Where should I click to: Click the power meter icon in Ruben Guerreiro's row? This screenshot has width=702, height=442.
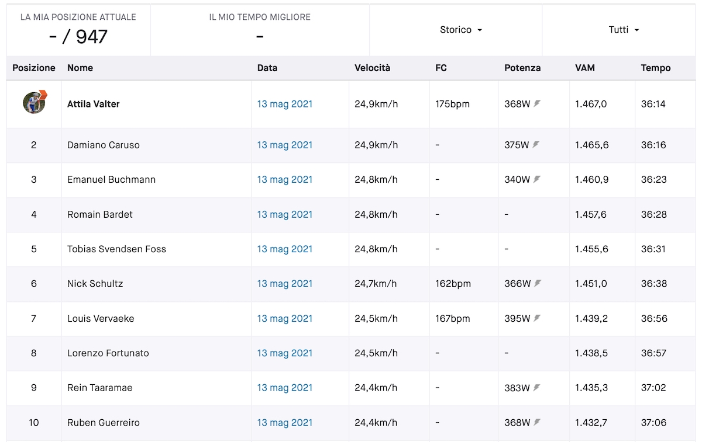537,422
